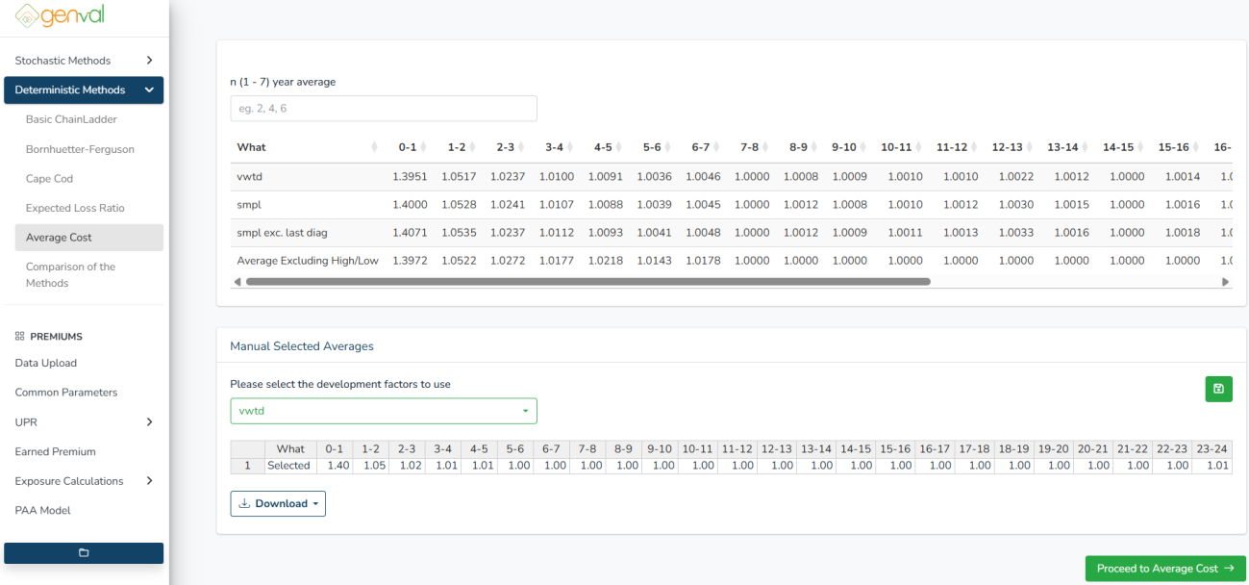Click the green save icon button
Image resolution: width=1249 pixels, height=585 pixels.
point(1218,389)
